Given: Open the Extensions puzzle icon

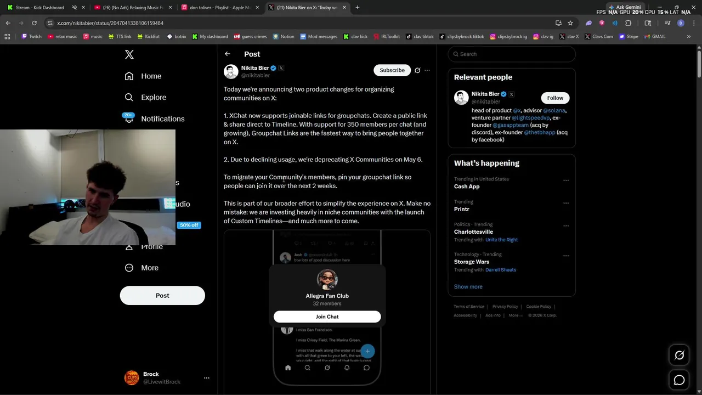Looking at the screenshot, I should (629, 23).
